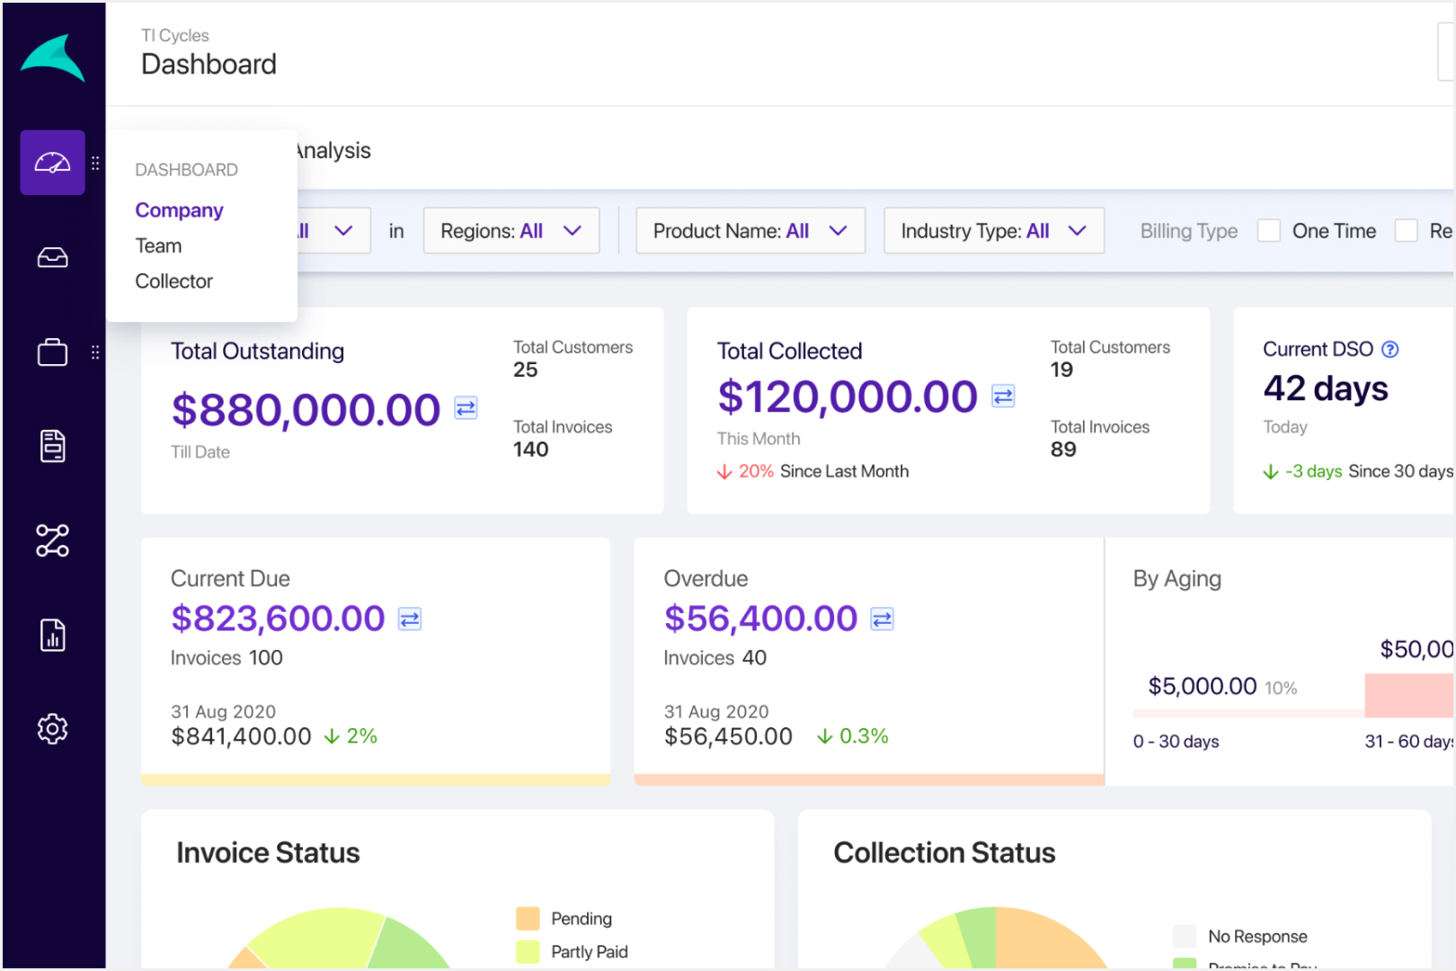Click the Collection Status pie chart
This screenshot has height=971, width=1456.
(996, 939)
